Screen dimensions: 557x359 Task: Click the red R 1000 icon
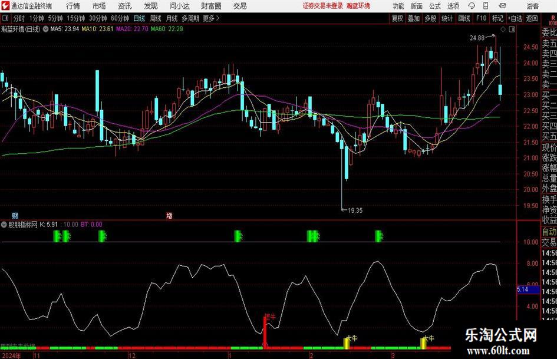553,20
